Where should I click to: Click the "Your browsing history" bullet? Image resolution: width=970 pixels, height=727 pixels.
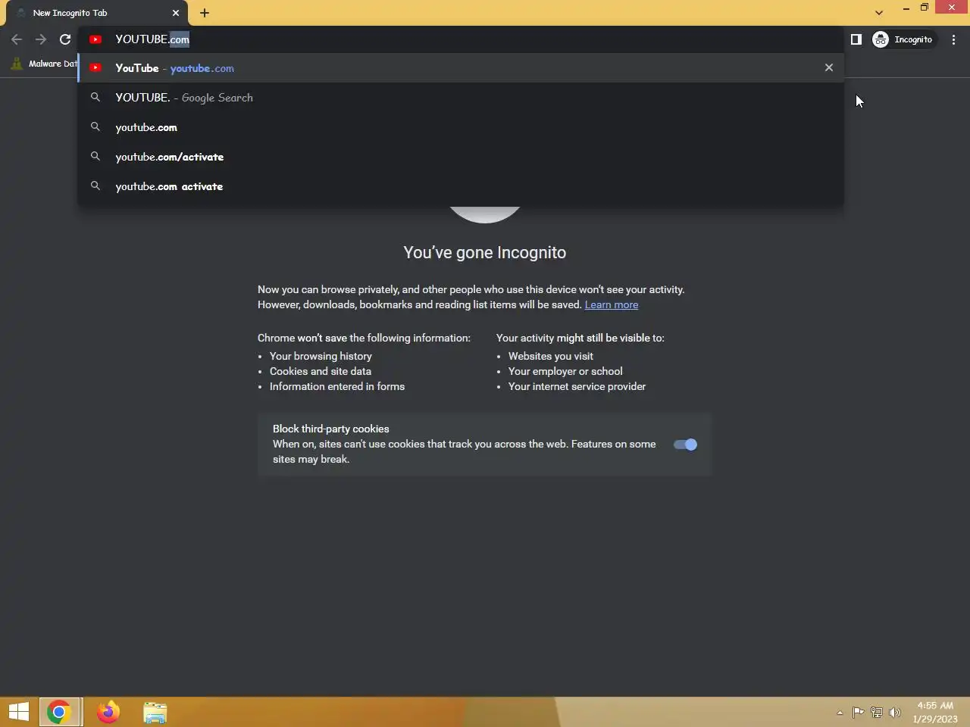[x=321, y=356]
